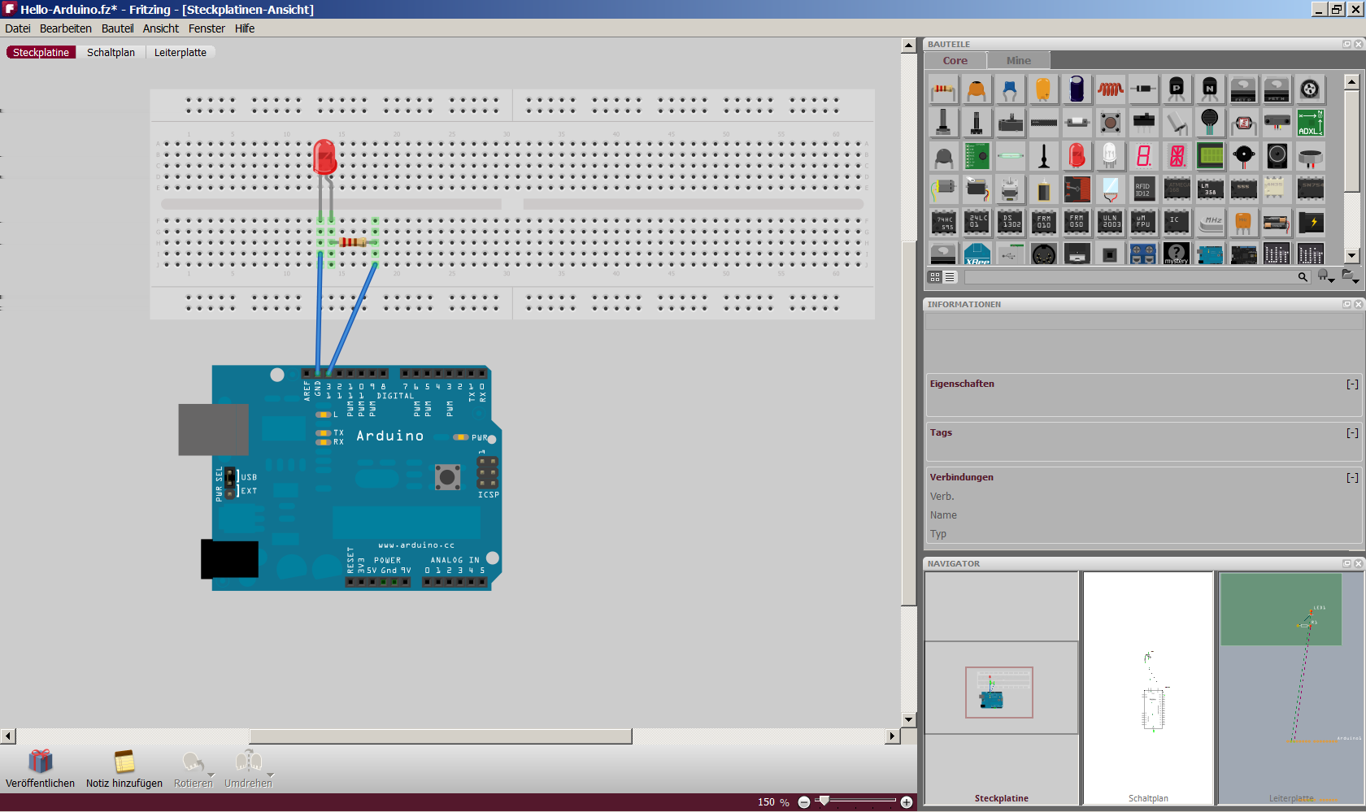Collapse the Tags section
Image resolution: width=1366 pixels, height=812 pixels.
1352,433
